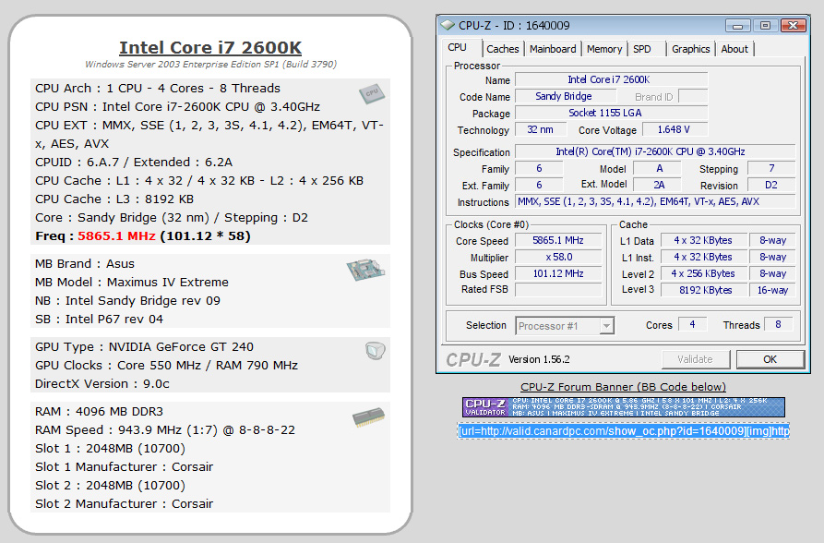
Task: Switch to the Caches tab
Action: [503, 49]
